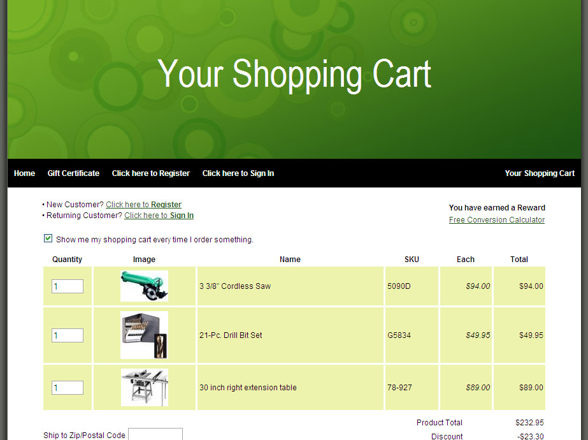Image resolution: width=588 pixels, height=440 pixels.
Task: Click the 21-Pc. Drill Bit Set name
Action: [231, 335]
